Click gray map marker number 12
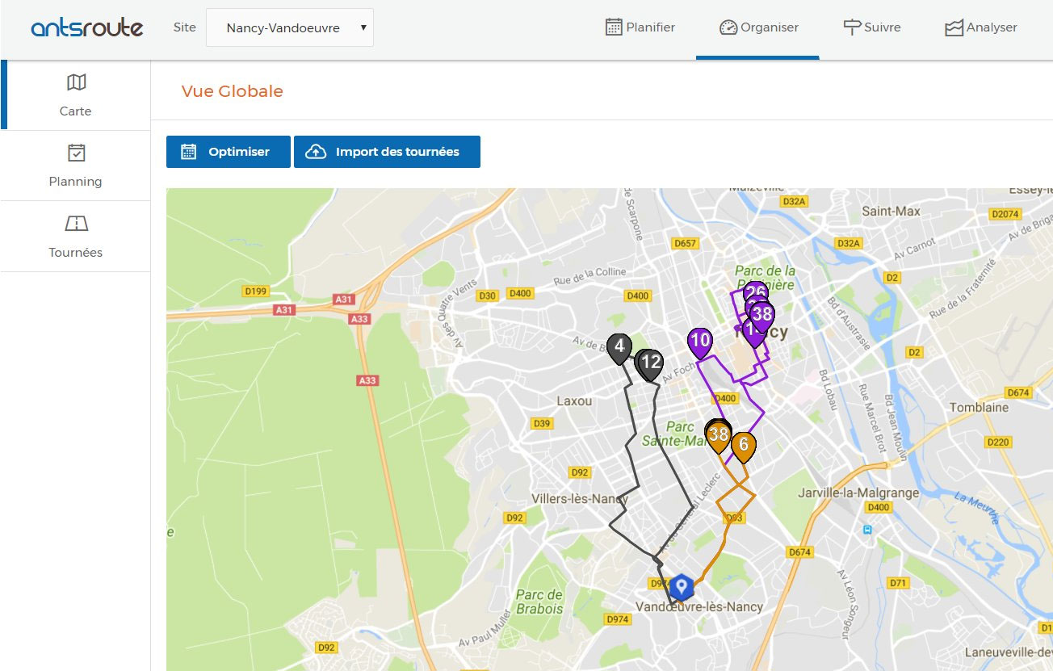Viewport: 1053px width, 671px height. 651,364
